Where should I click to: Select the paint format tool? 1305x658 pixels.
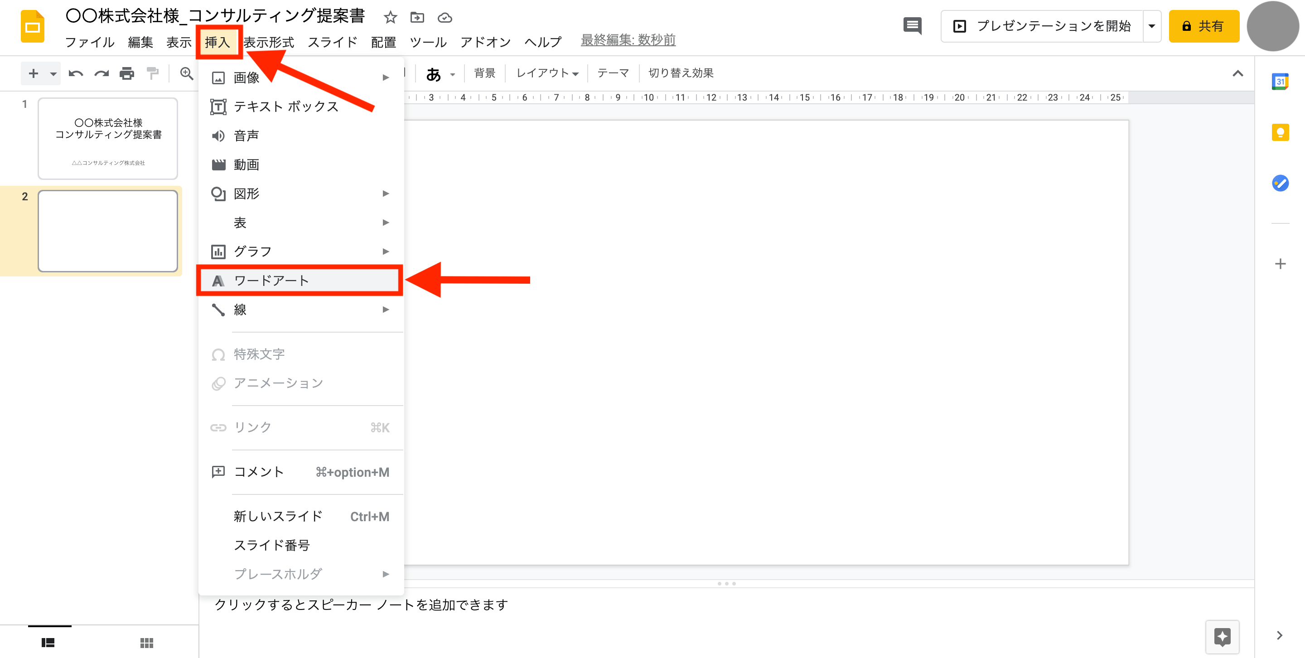coord(153,74)
